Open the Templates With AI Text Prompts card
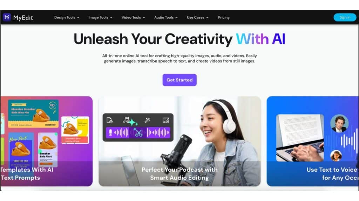This screenshot has height=201, width=359. click(x=47, y=141)
